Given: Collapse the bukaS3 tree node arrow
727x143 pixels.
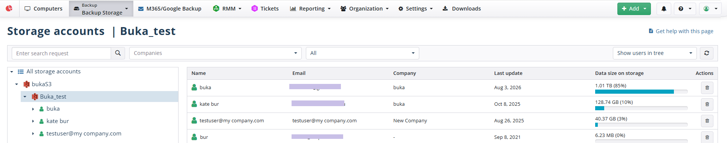Looking at the screenshot, I should [17, 84].
